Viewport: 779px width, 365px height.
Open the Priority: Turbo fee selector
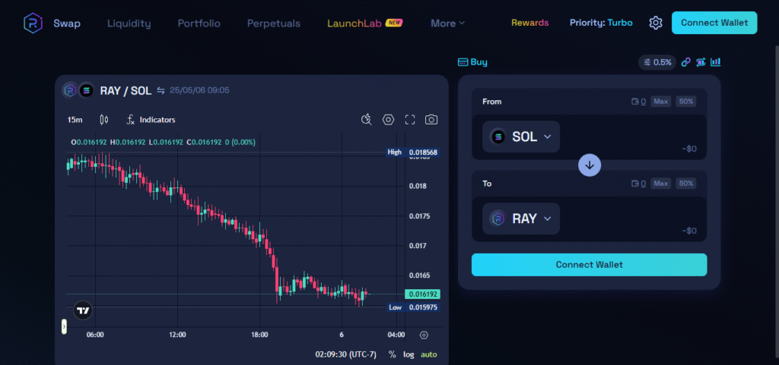601,23
